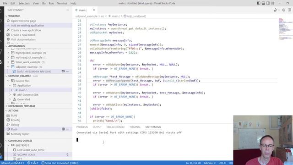
Task: Open the Help menu
Action: coord(73,3)
